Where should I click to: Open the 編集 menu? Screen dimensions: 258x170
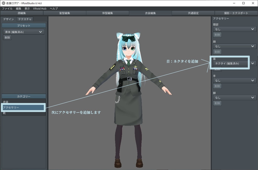(x=19, y=8)
